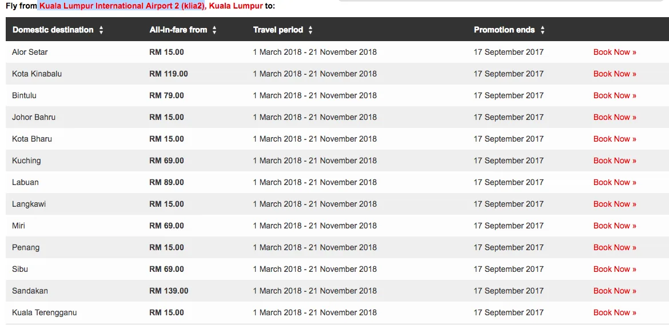This screenshot has width=669, height=325.
Task: Book Now for Kuala Terengganu
Action: [x=615, y=312]
